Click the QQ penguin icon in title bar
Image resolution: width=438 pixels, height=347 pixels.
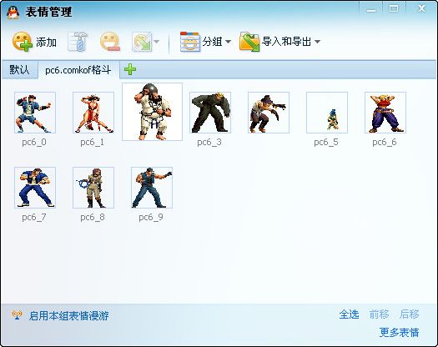pyautogui.click(x=13, y=12)
